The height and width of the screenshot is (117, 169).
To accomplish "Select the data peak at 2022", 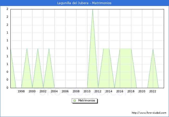I will pos(153,49).
